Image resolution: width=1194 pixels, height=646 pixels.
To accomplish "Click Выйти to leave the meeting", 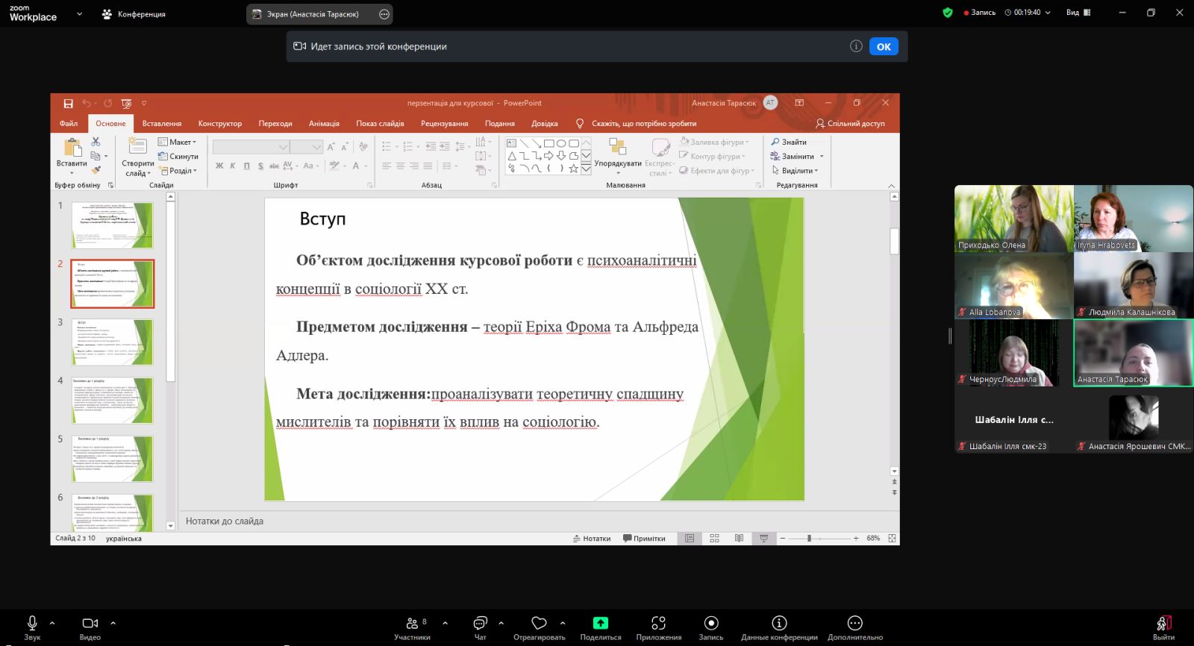I will pos(1163,627).
